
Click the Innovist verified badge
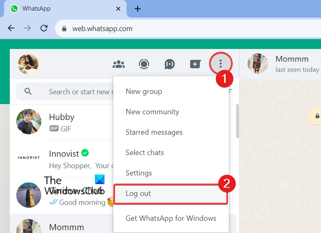[x=85, y=153]
